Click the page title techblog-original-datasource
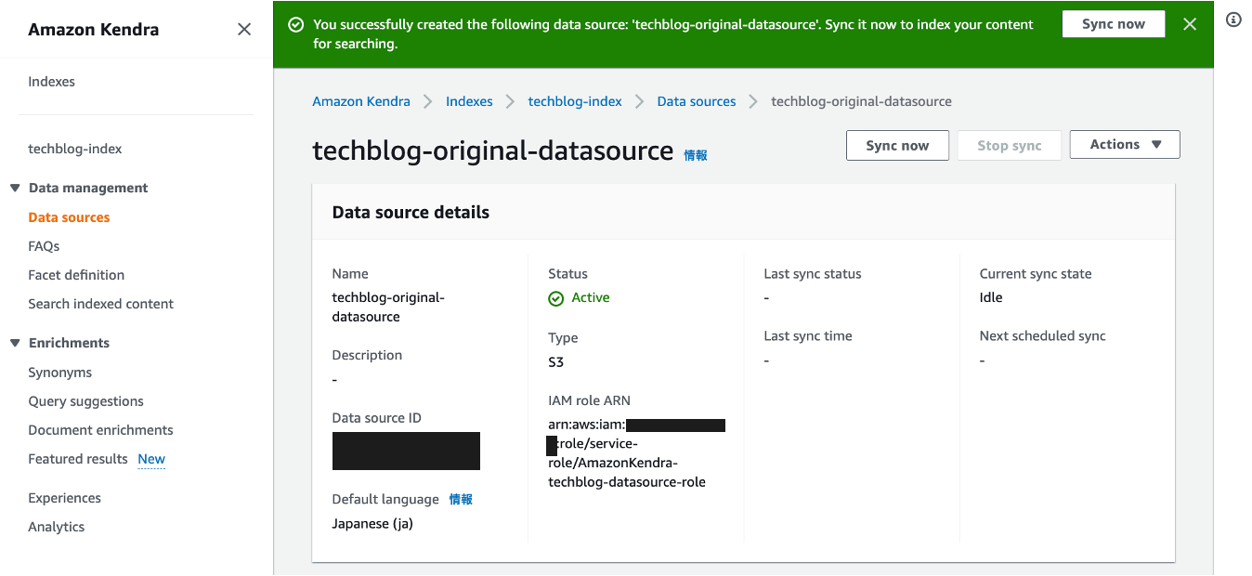 492,151
